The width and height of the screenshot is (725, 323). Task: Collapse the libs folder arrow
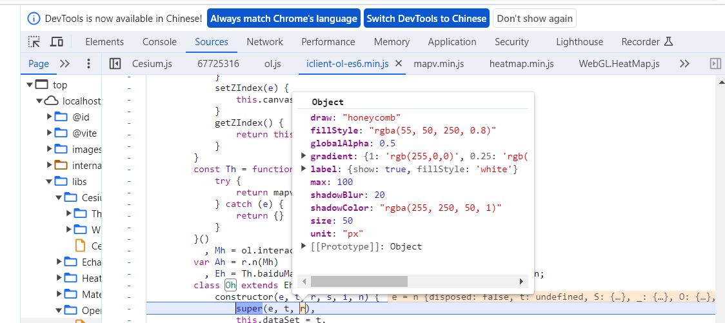49,182
